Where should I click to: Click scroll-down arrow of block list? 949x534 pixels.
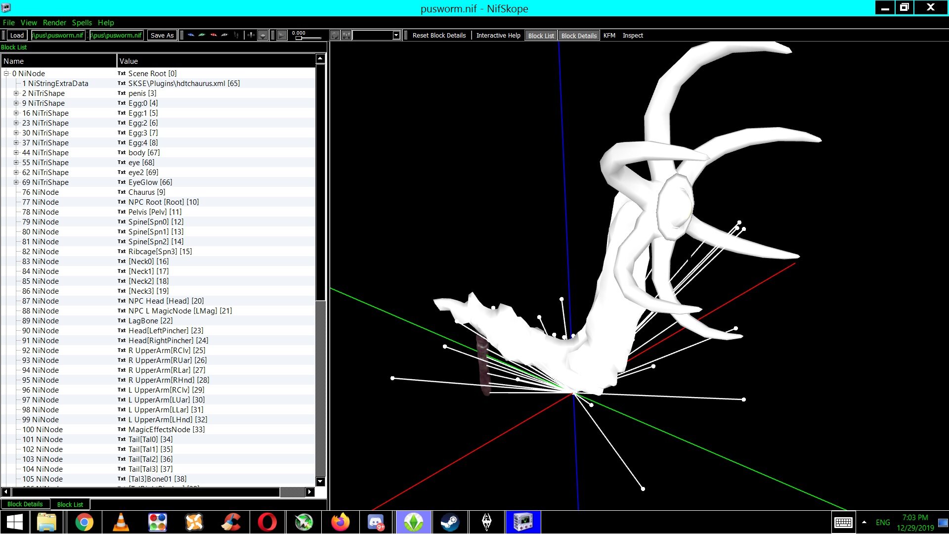point(320,482)
